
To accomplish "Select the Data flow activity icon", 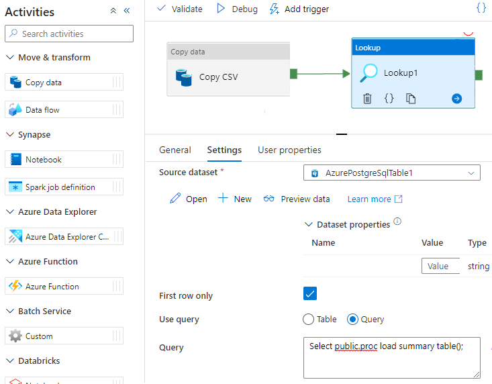I will pos(15,109).
